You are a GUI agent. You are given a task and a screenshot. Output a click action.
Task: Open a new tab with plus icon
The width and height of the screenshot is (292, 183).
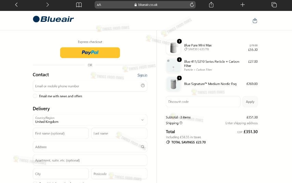click(x=242, y=5)
